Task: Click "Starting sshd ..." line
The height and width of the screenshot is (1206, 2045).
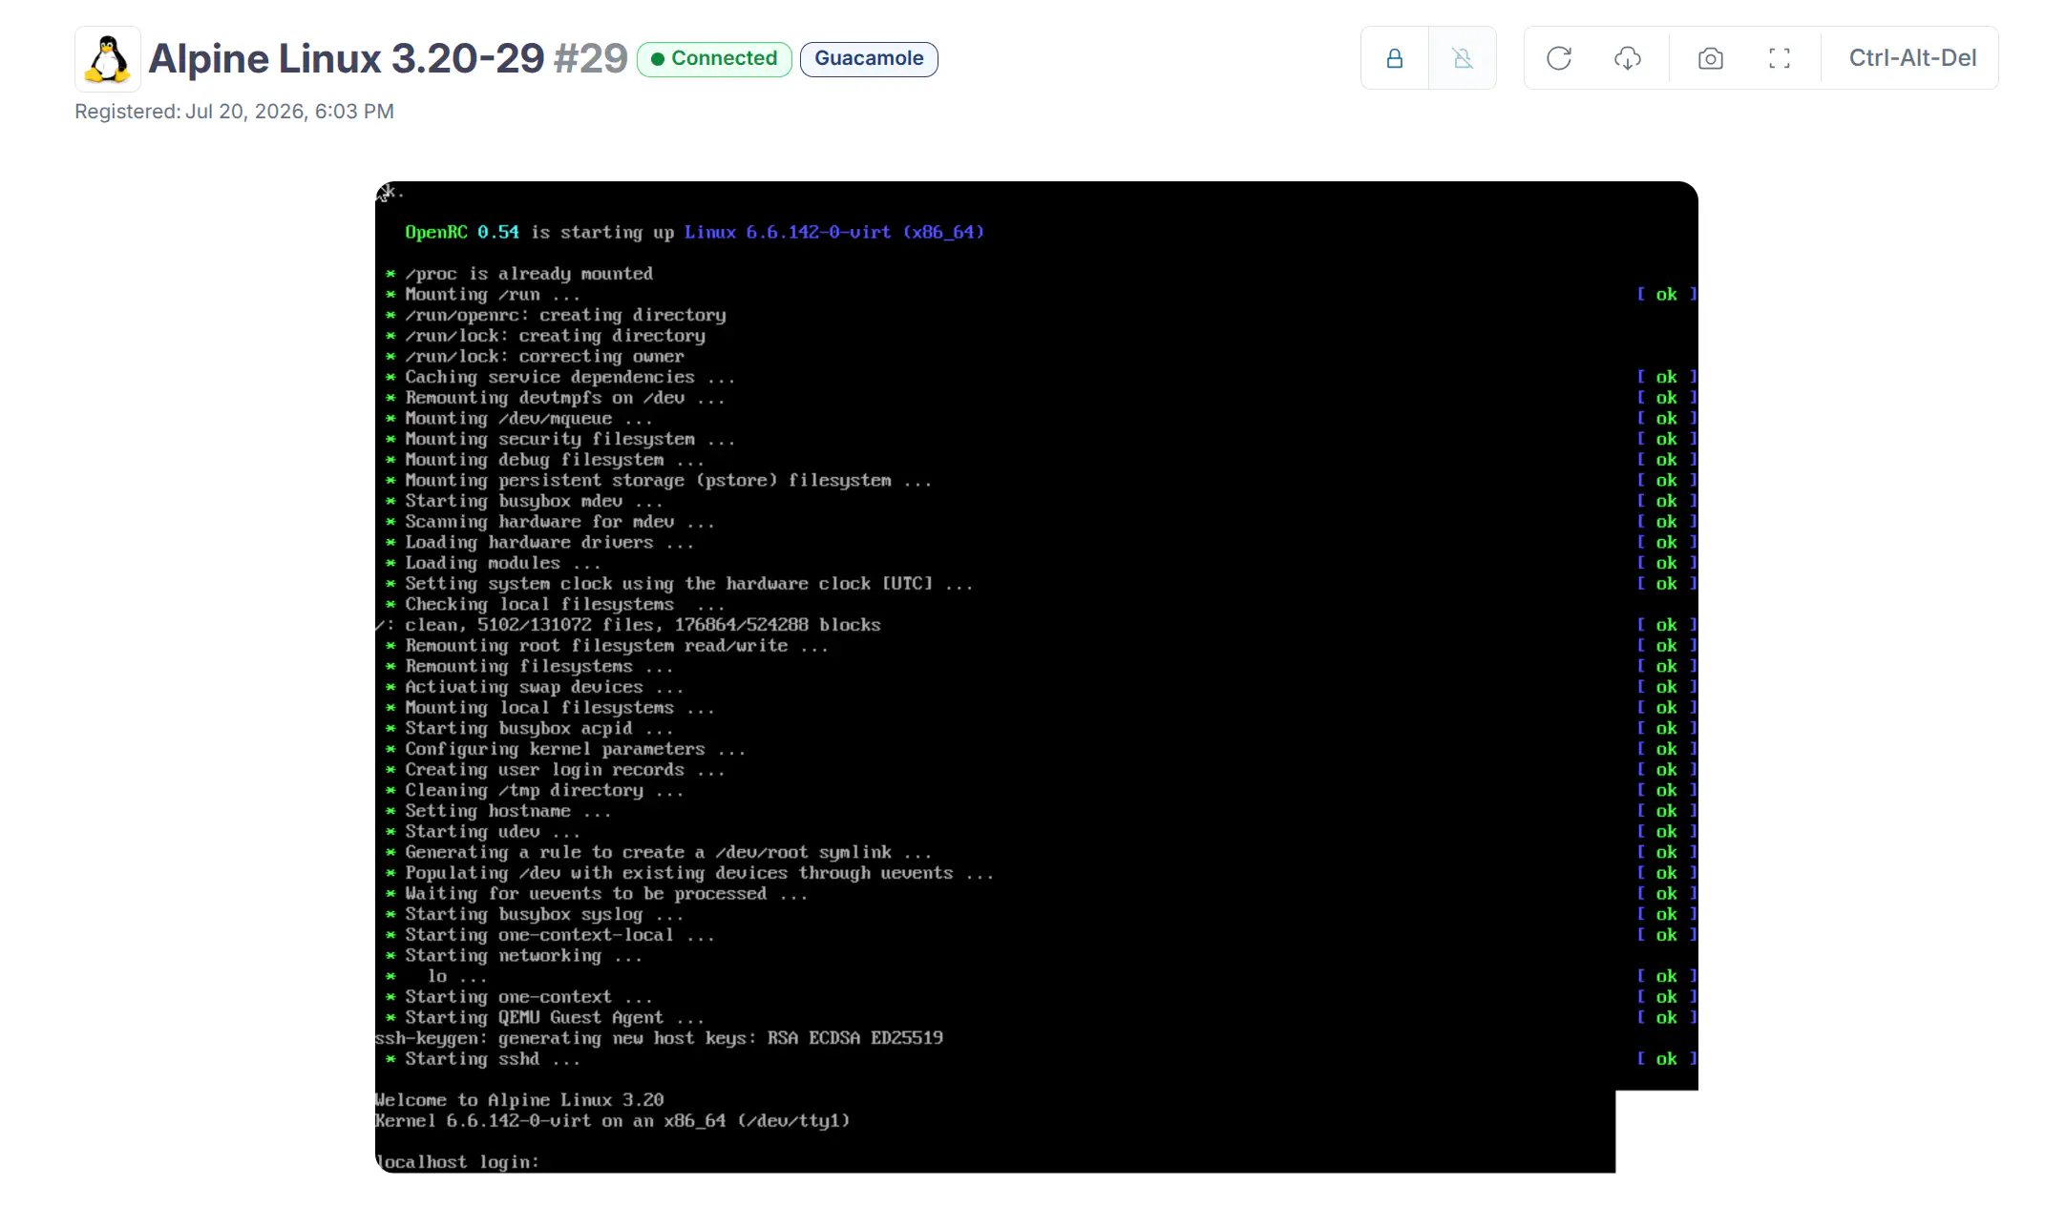Action: coord(492,1059)
